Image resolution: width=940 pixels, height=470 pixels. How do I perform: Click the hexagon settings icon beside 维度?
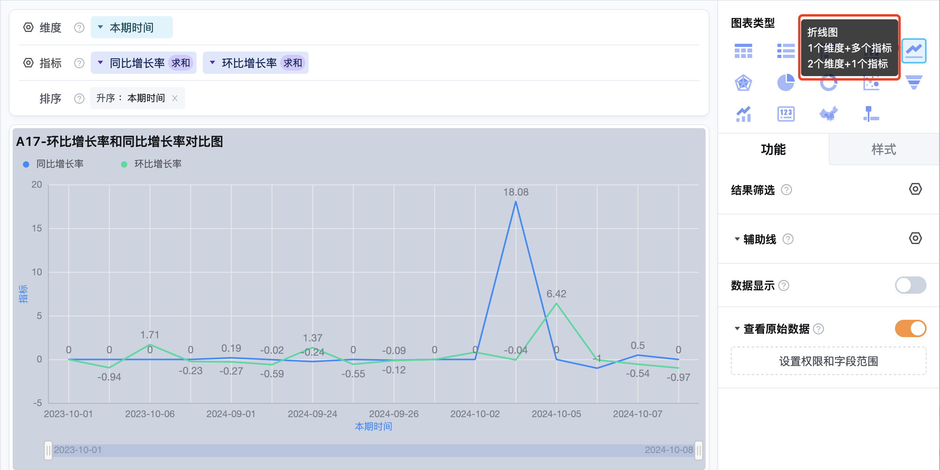click(x=28, y=28)
